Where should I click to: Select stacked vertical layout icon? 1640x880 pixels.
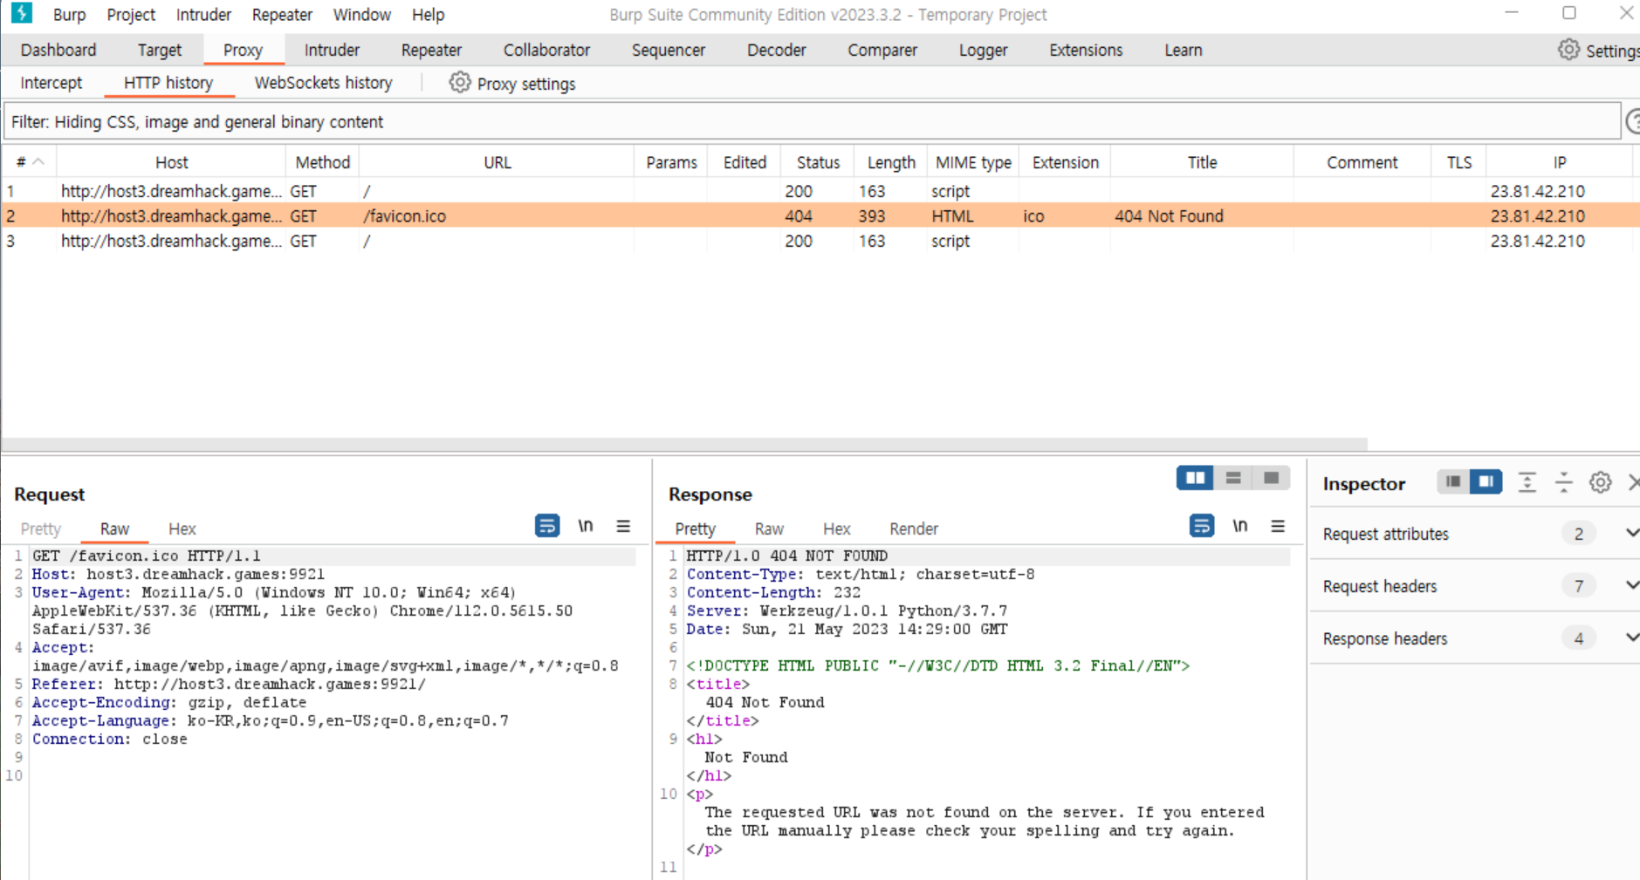1233,478
